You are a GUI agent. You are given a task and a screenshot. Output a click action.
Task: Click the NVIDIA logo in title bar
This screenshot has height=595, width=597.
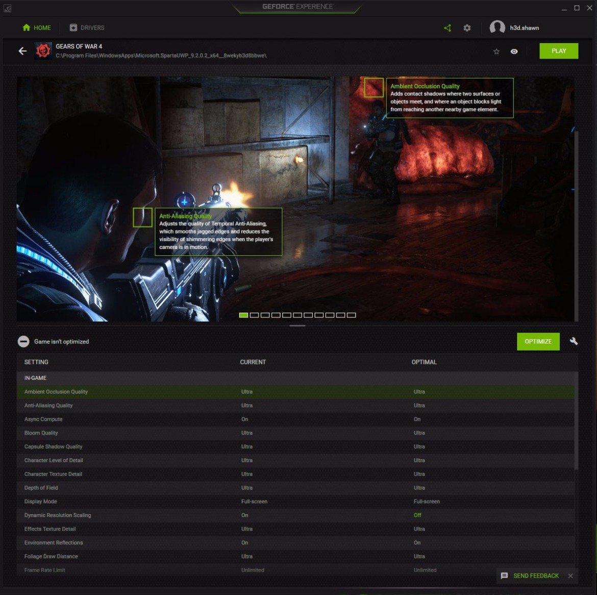(x=7, y=8)
